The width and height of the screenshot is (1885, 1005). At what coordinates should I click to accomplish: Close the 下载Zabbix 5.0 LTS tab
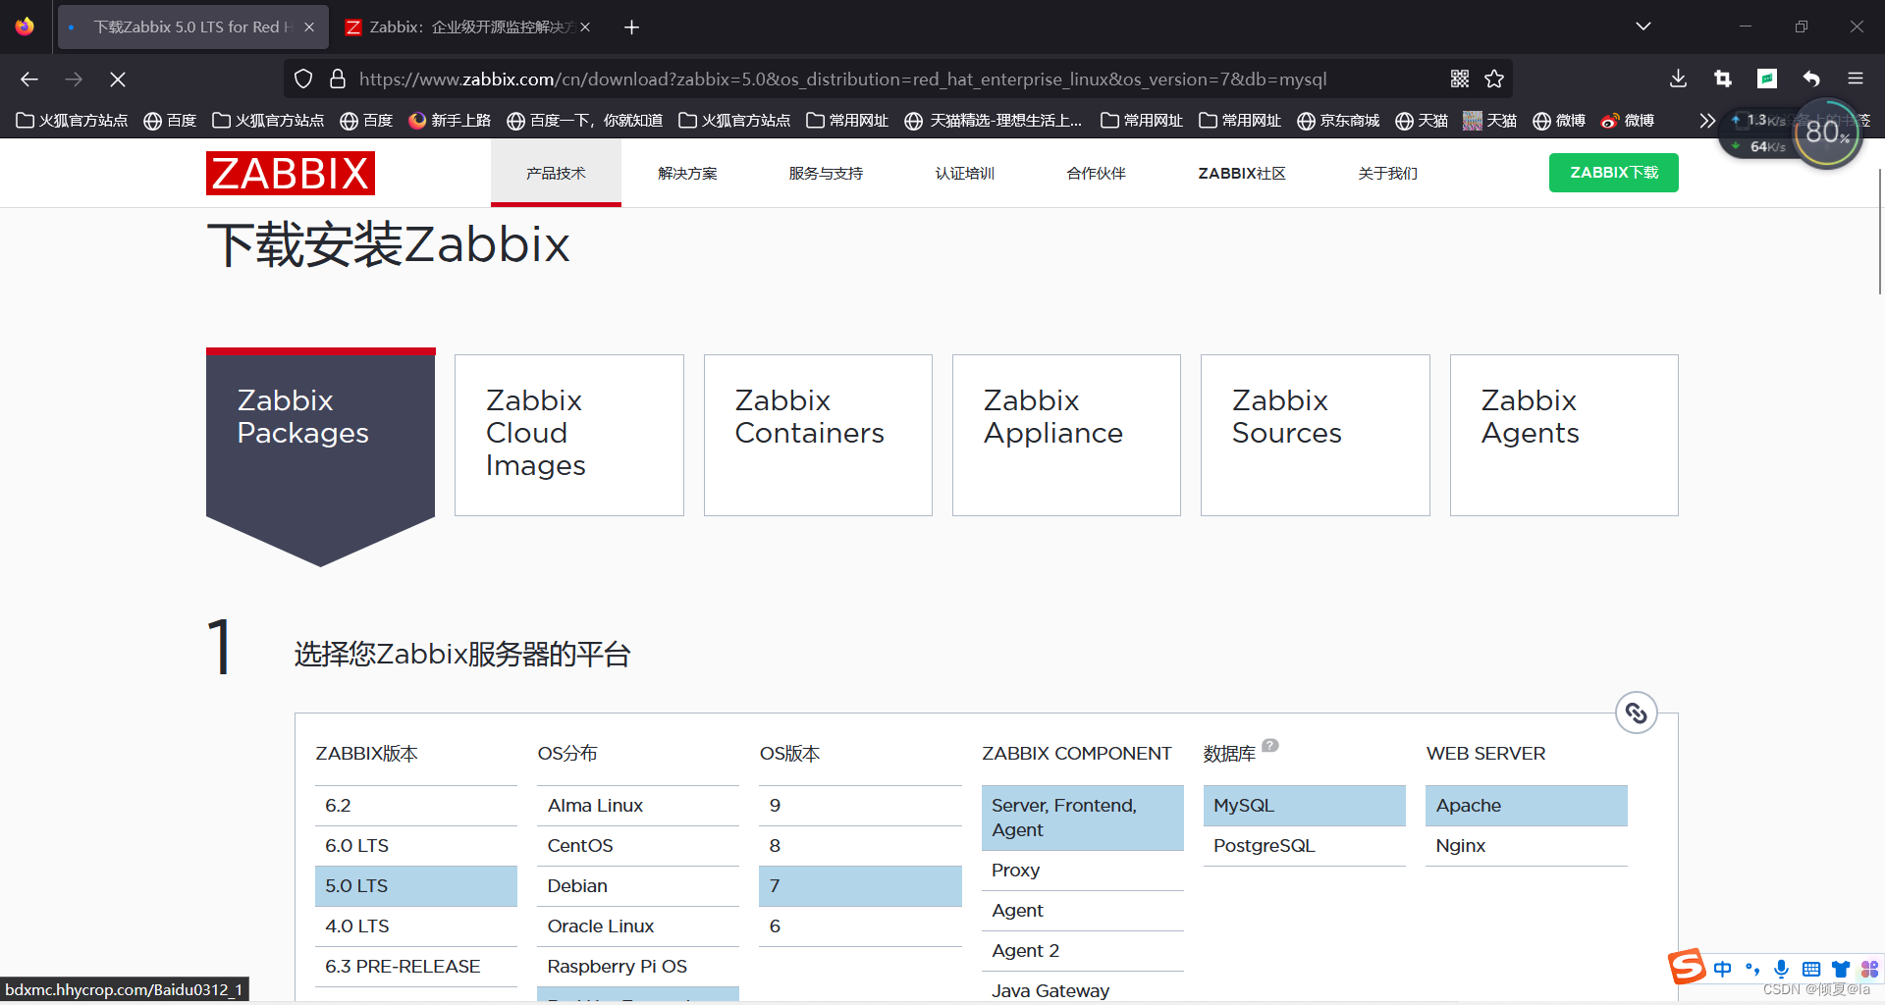click(309, 27)
